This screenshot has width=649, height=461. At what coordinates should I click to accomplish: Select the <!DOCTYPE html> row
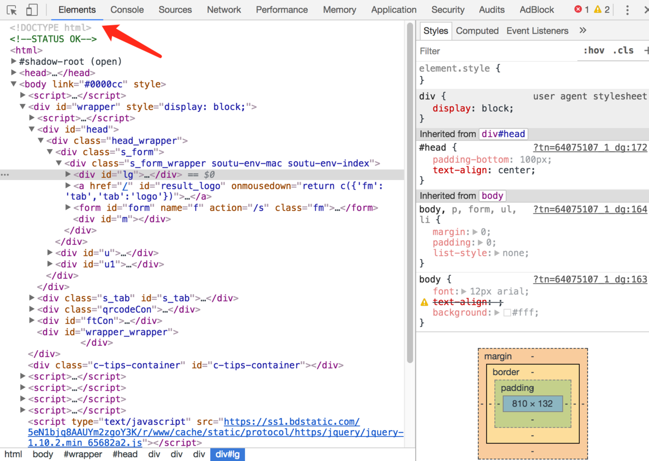coord(50,28)
